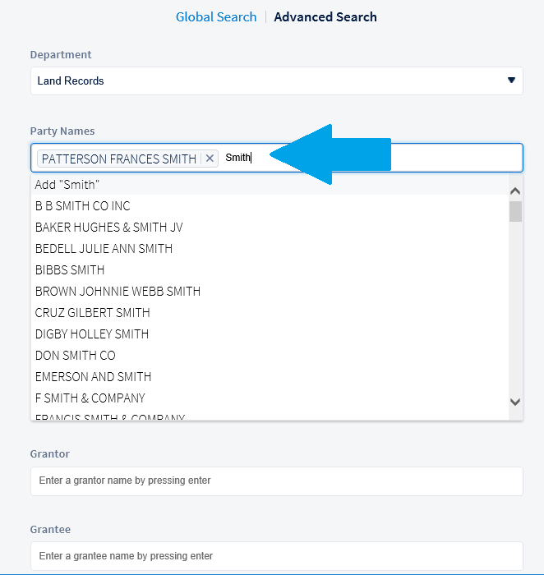Remove the PATTERSON FRANCES SMITH tag
The image size is (544, 575).
coord(210,159)
